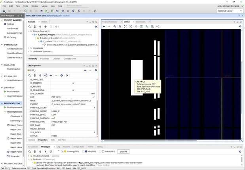Edit the LOC PS7_X0Y0 pencil icon

tap(93, 97)
